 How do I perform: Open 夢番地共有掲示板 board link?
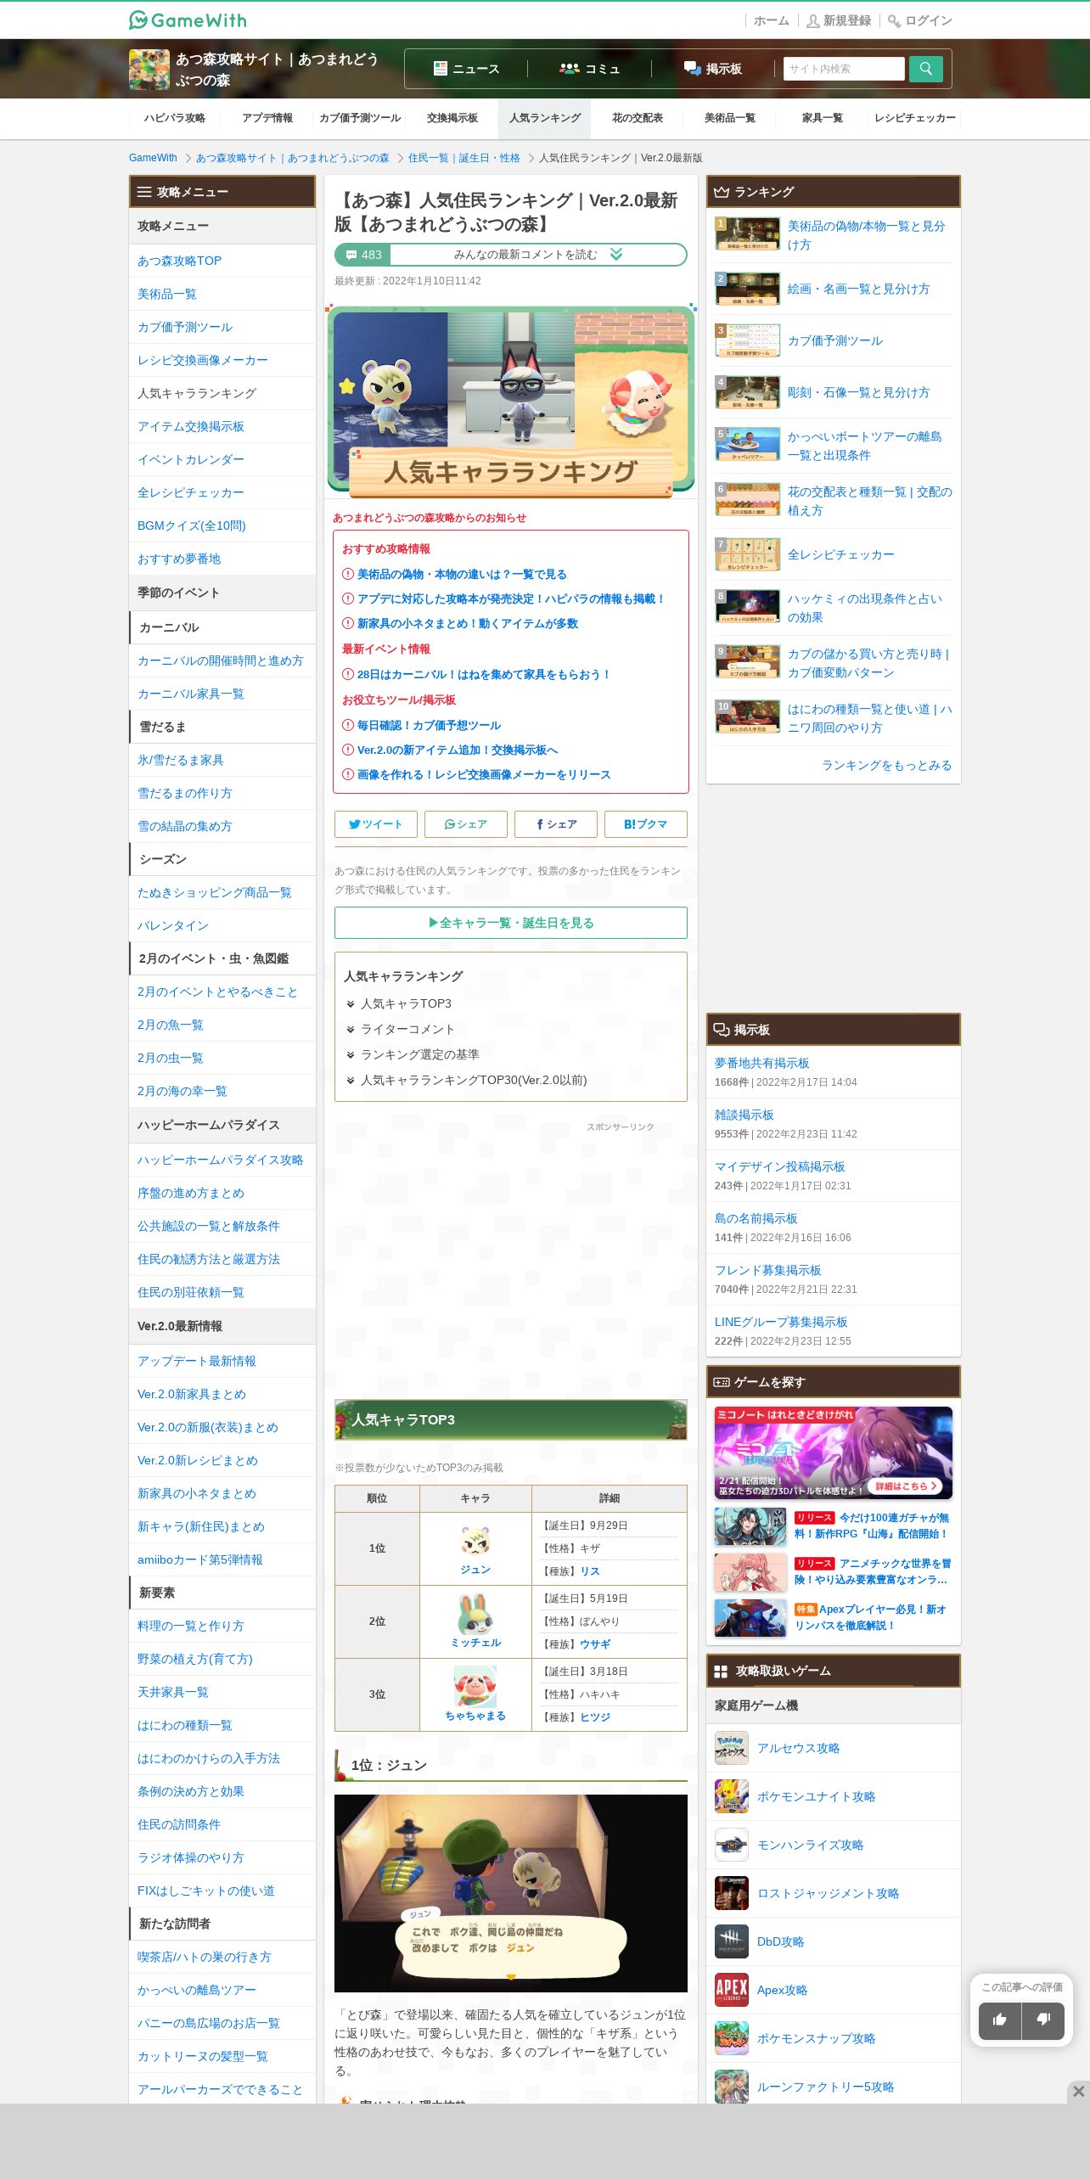762,1063
